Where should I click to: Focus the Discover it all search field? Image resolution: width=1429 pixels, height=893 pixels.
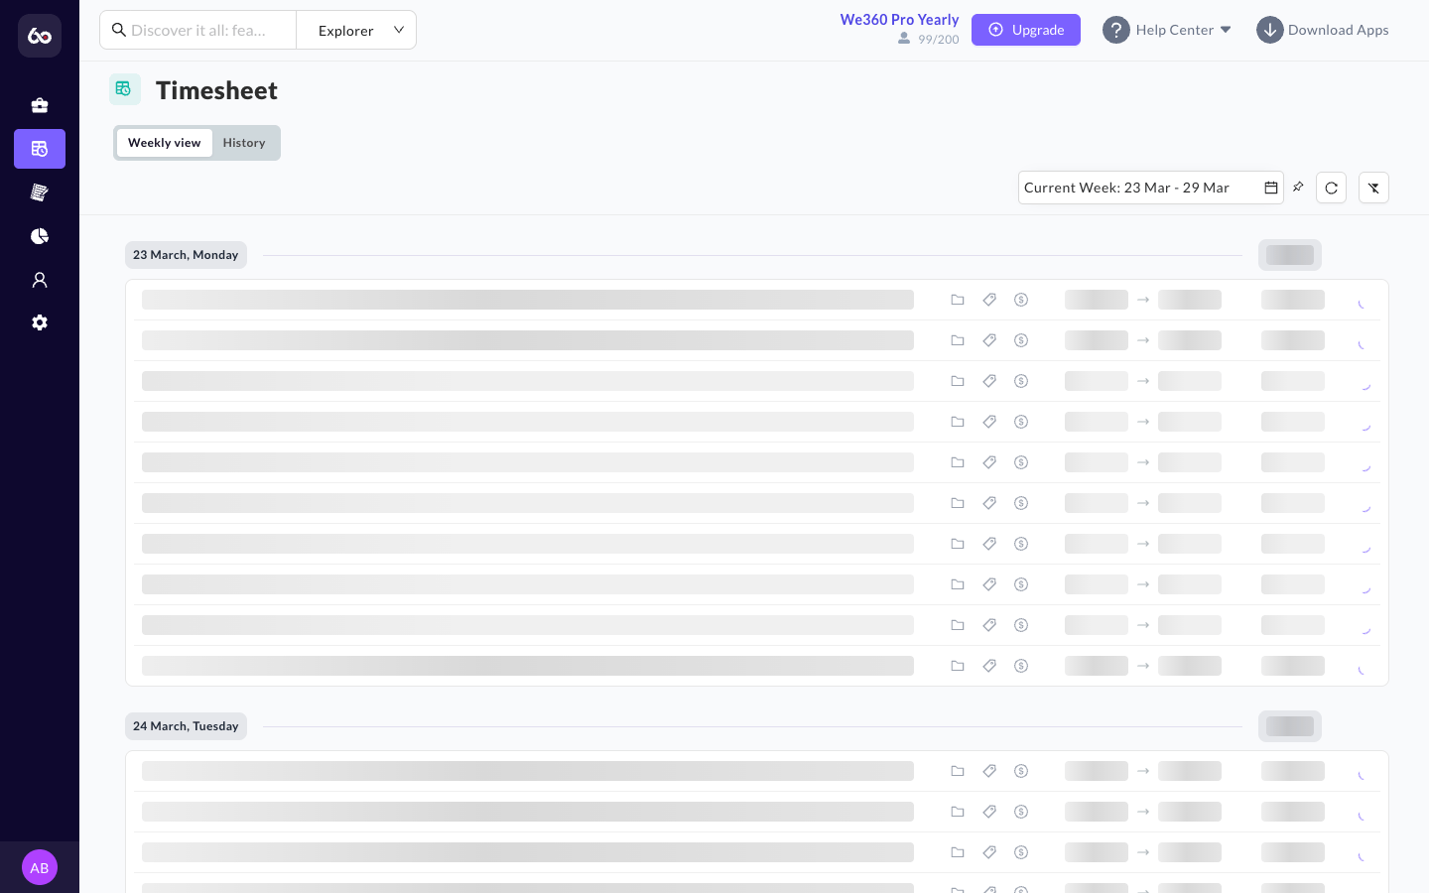tap(198, 30)
